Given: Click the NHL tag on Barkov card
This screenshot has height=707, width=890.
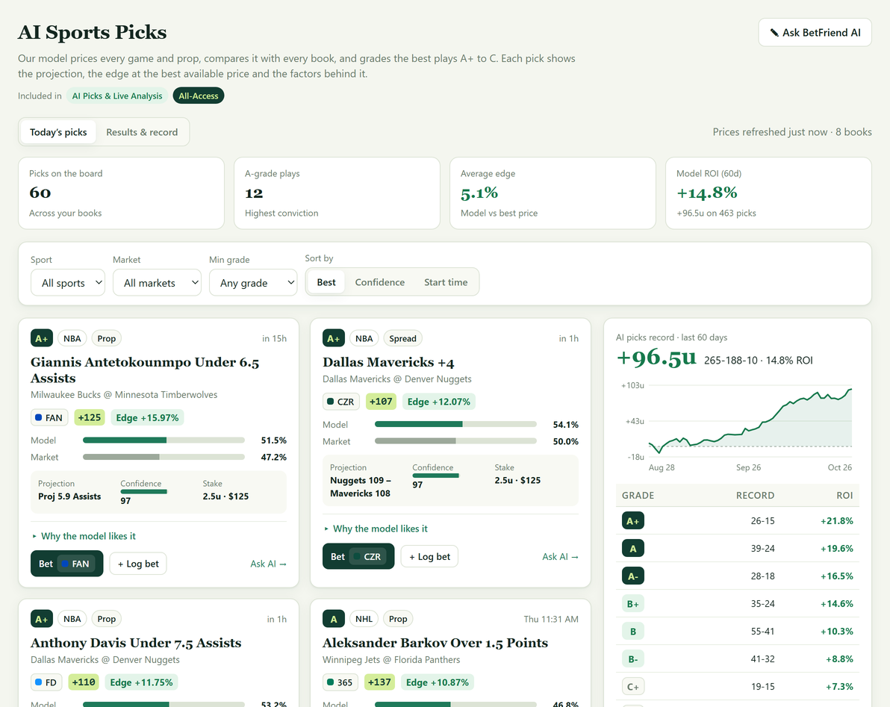Looking at the screenshot, I should click(364, 619).
